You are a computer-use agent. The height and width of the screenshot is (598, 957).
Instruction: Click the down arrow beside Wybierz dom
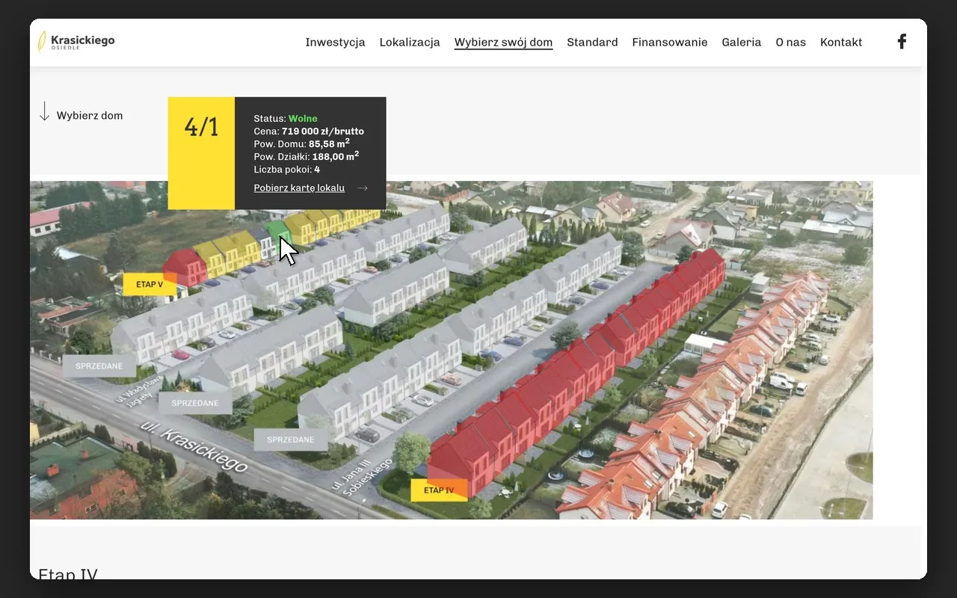[x=44, y=112]
